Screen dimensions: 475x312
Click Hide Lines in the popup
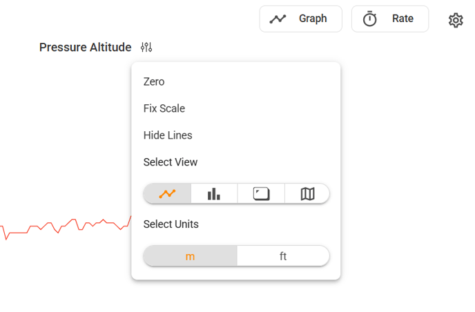168,135
